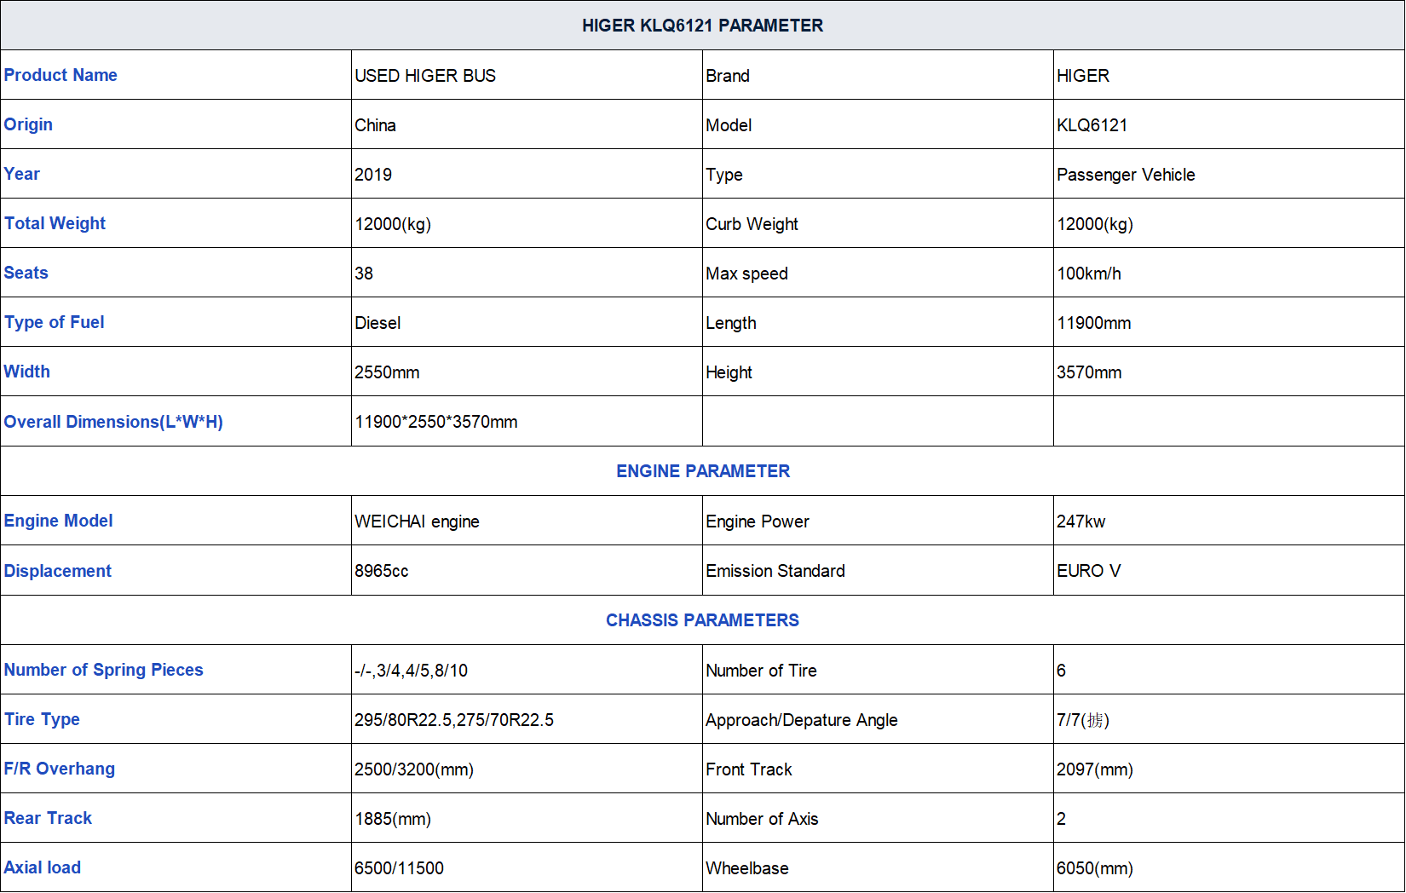Select the USED HIGER BUS cell
This screenshot has height=893, width=1406.
[x=425, y=76]
